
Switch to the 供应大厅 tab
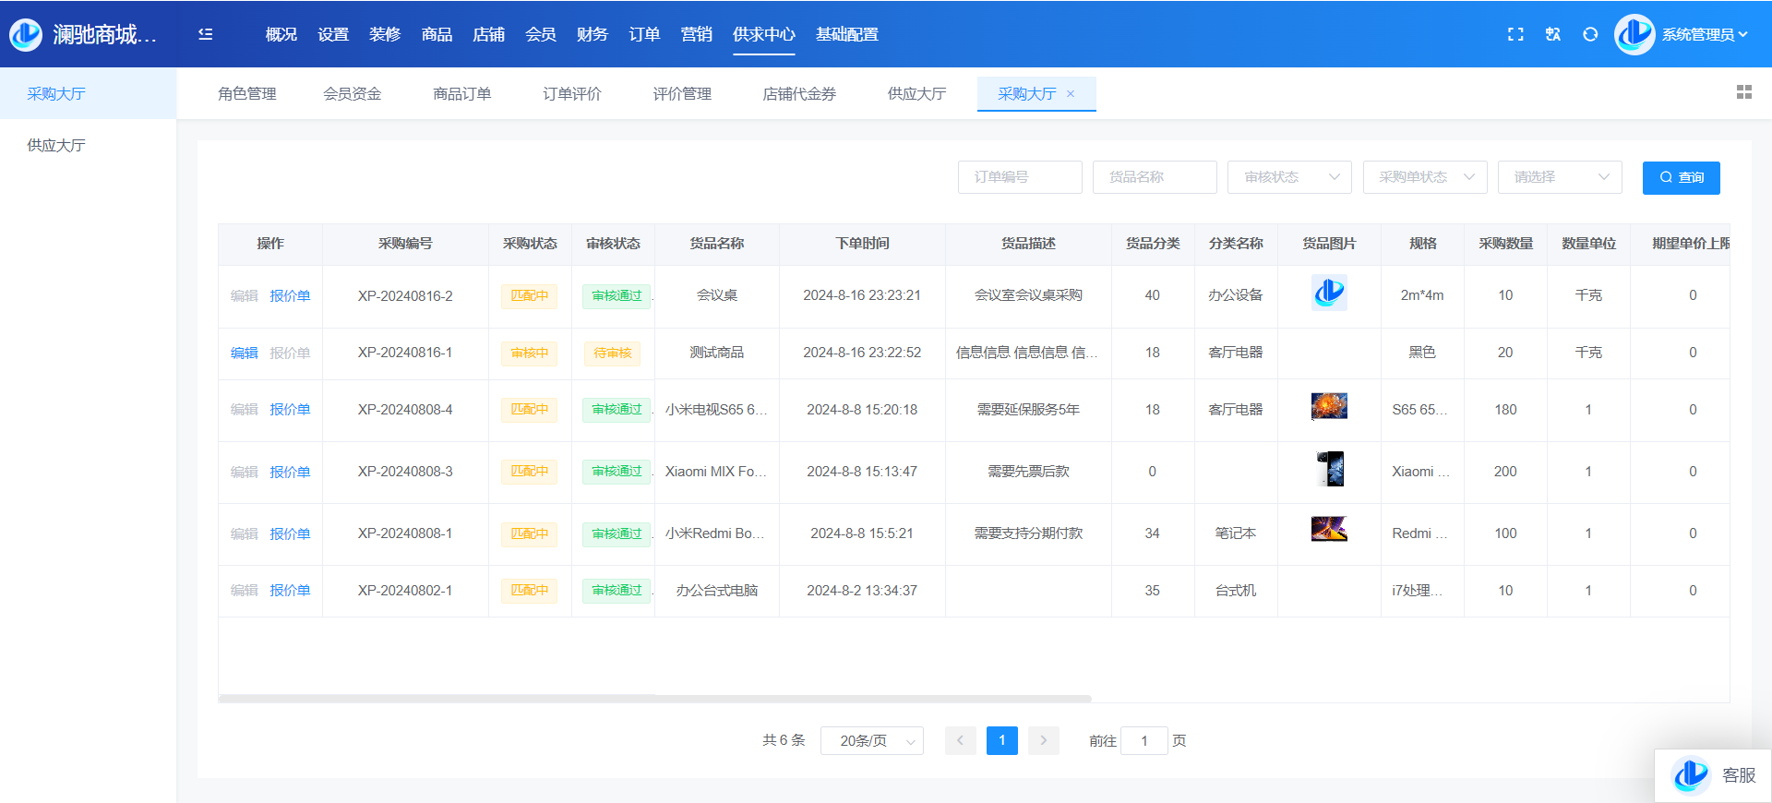click(x=916, y=94)
